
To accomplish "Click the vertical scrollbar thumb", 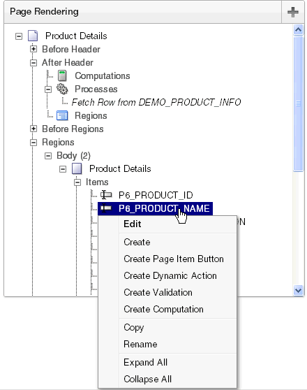I will click(298, 103).
